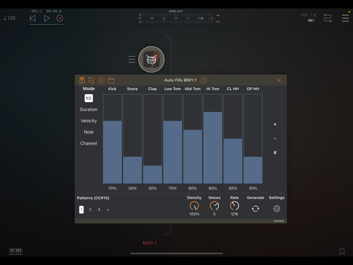Viewport: 353px width, 265px height.
Task: Open the Settings gear in Auto Fills
Action: click(277, 209)
